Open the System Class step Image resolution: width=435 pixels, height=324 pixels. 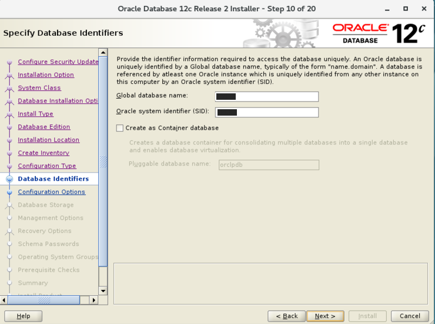[39, 88]
